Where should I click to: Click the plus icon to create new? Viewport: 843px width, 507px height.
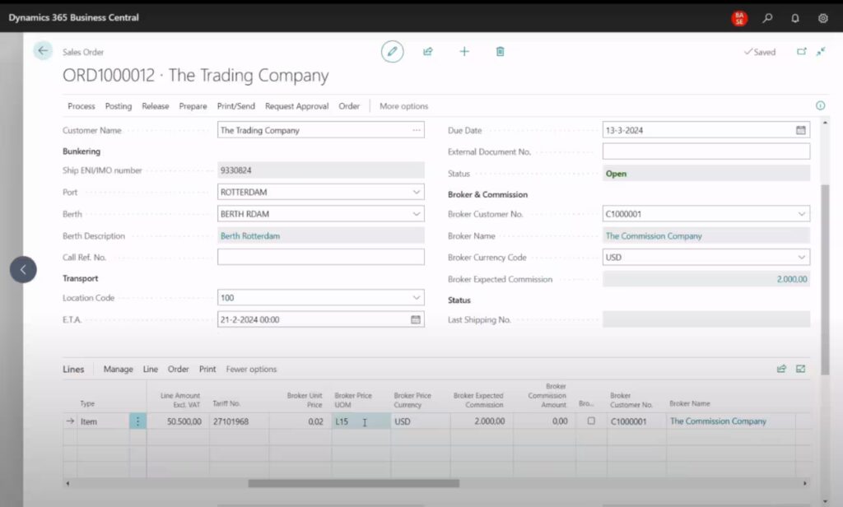(464, 52)
